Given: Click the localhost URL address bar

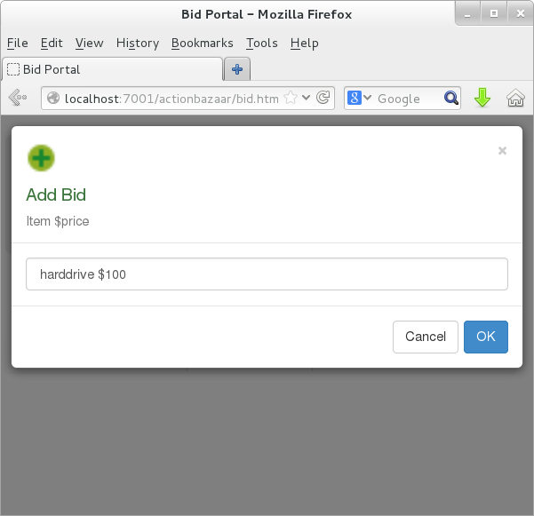Looking at the screenshot, I should pos(169,99).
